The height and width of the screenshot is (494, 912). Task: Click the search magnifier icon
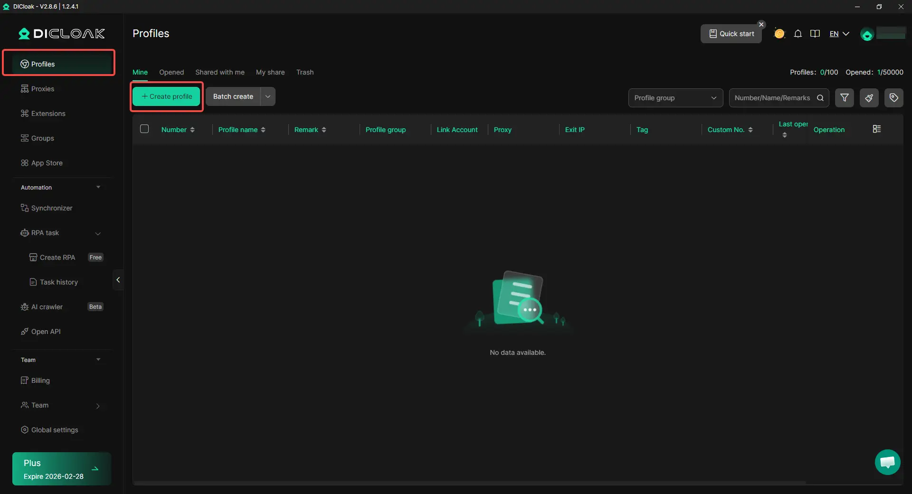(820, 98)
